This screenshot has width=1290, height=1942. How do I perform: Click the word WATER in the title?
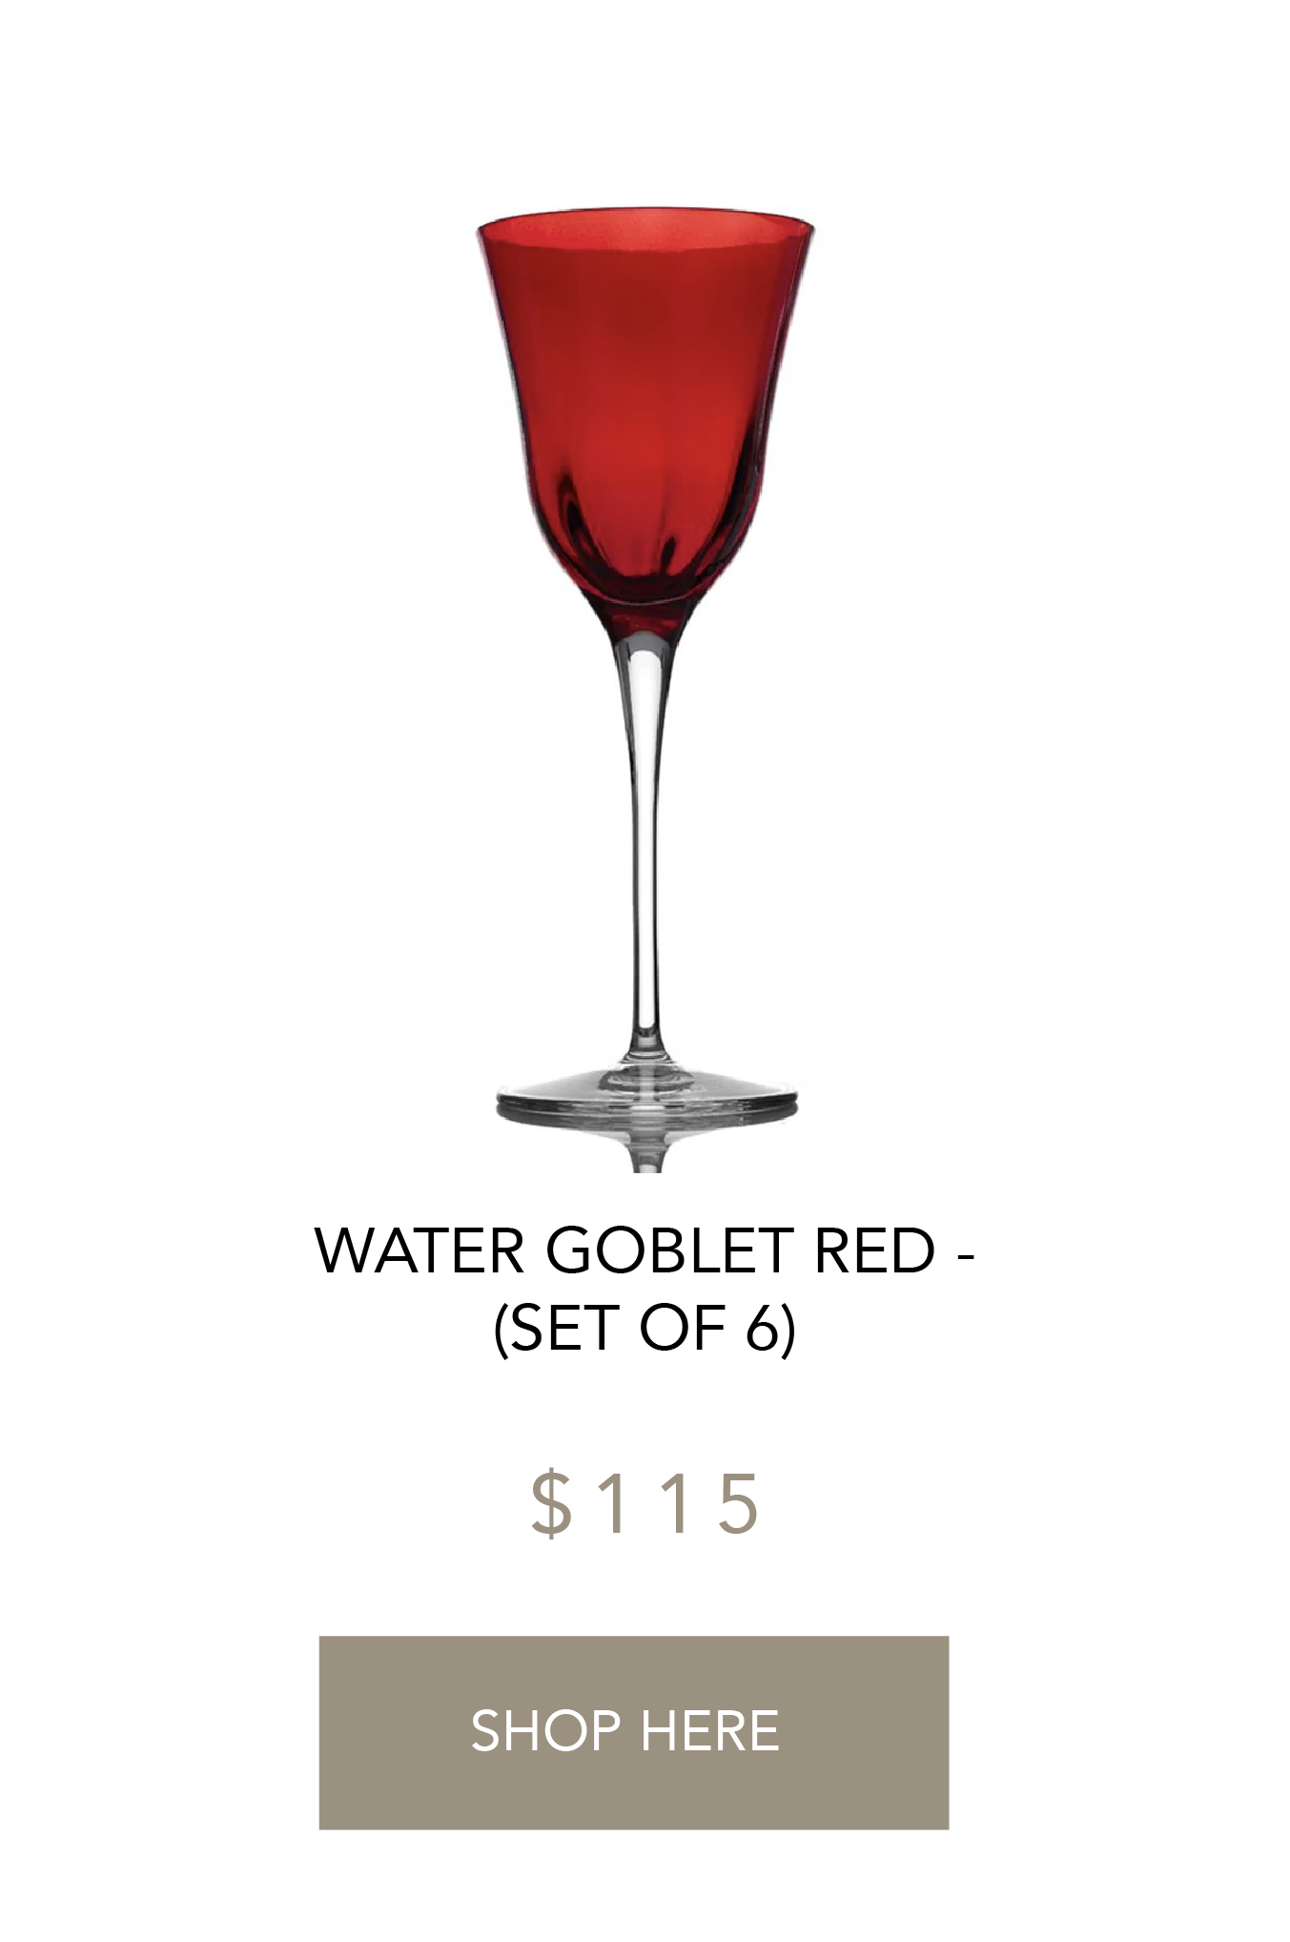point(420,1250)
